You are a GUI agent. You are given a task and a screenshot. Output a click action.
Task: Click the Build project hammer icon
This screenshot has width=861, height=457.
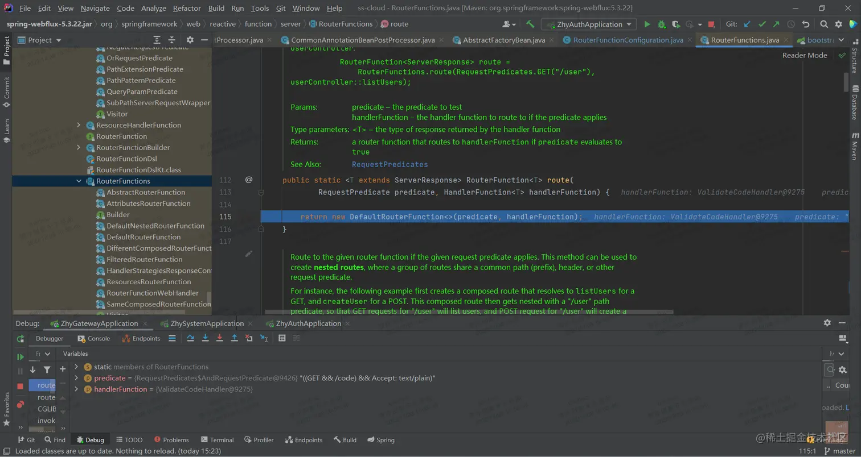pos(530,24)
